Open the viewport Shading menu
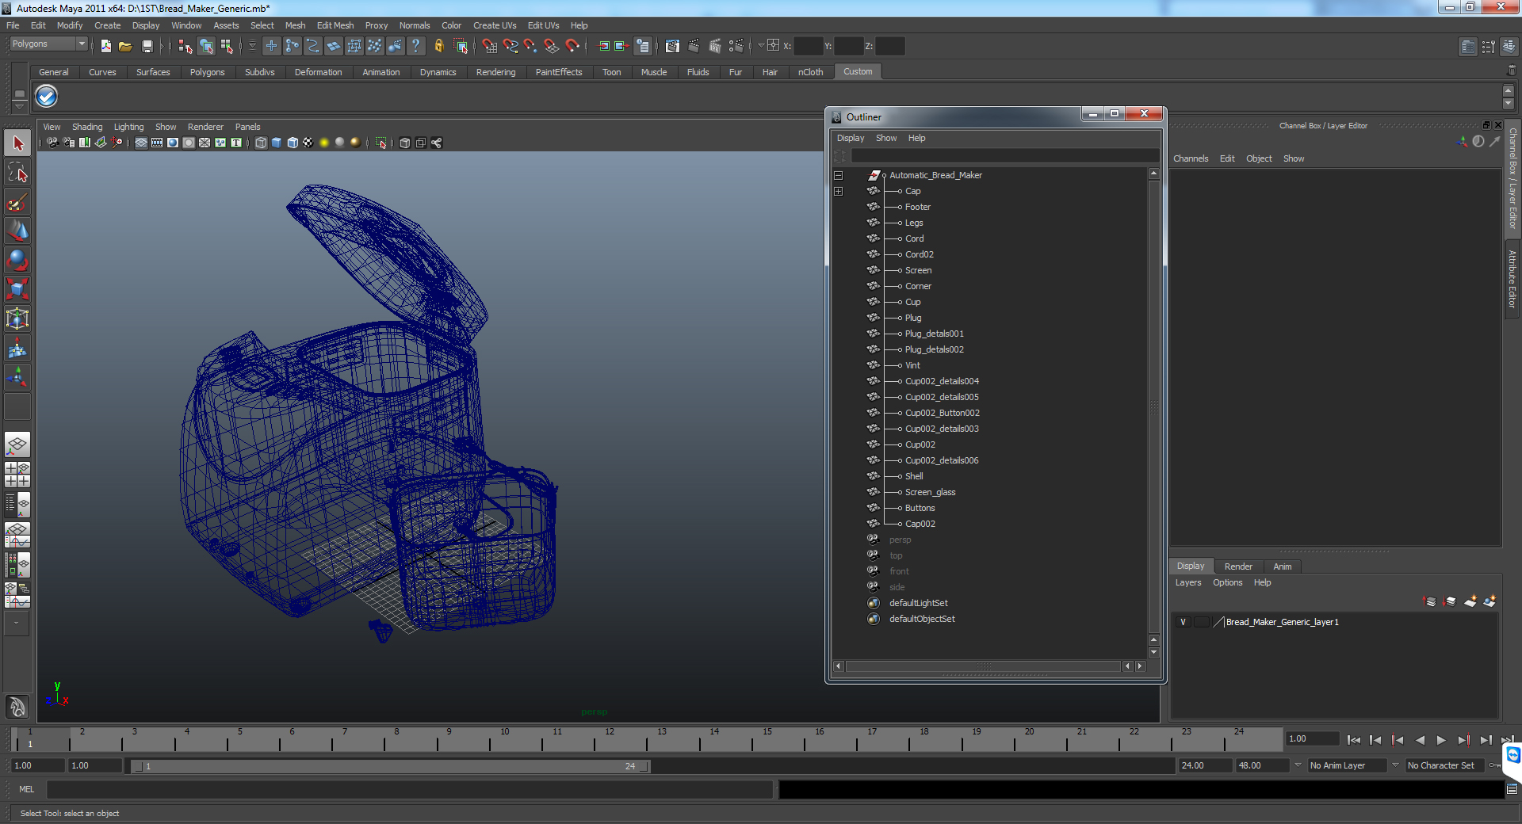The image size is (1522, 824). (87, 127)
